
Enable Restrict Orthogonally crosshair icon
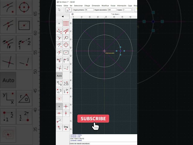pos(66,106)
